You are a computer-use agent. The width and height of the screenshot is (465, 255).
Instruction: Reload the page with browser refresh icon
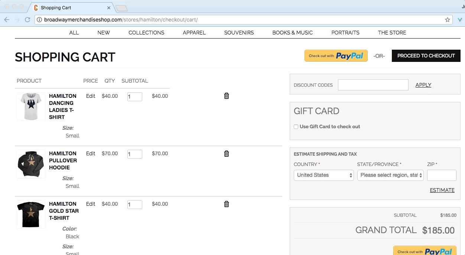(27, 20)
